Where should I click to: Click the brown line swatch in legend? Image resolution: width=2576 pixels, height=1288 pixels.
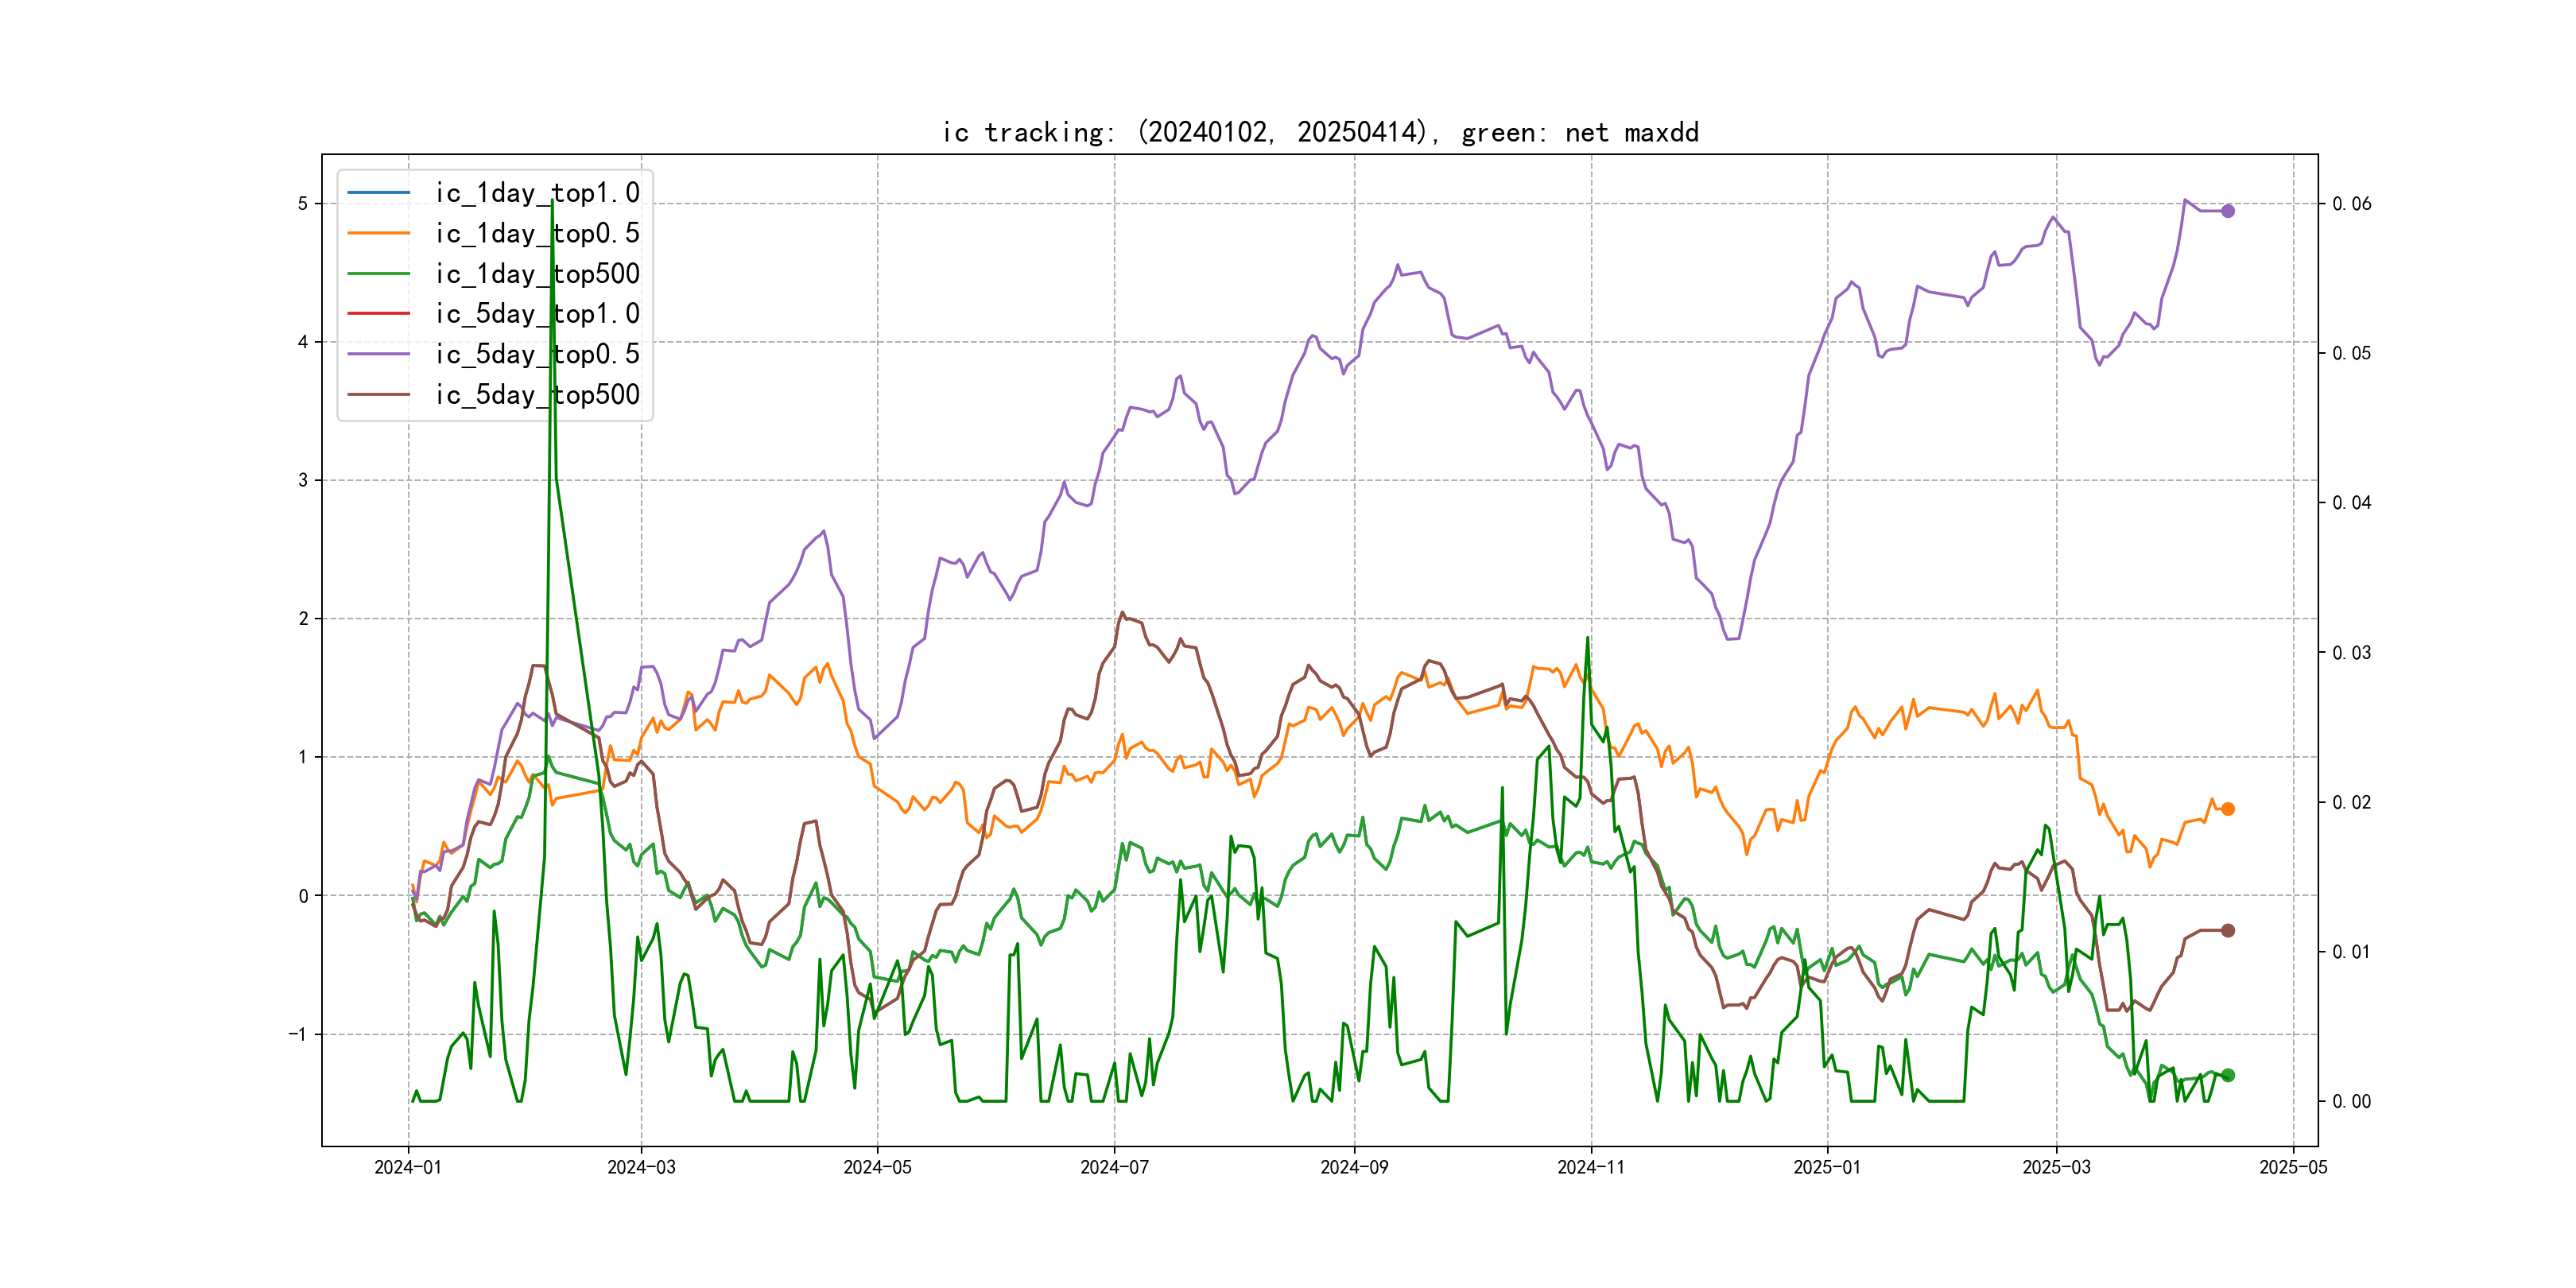[378, 394]
